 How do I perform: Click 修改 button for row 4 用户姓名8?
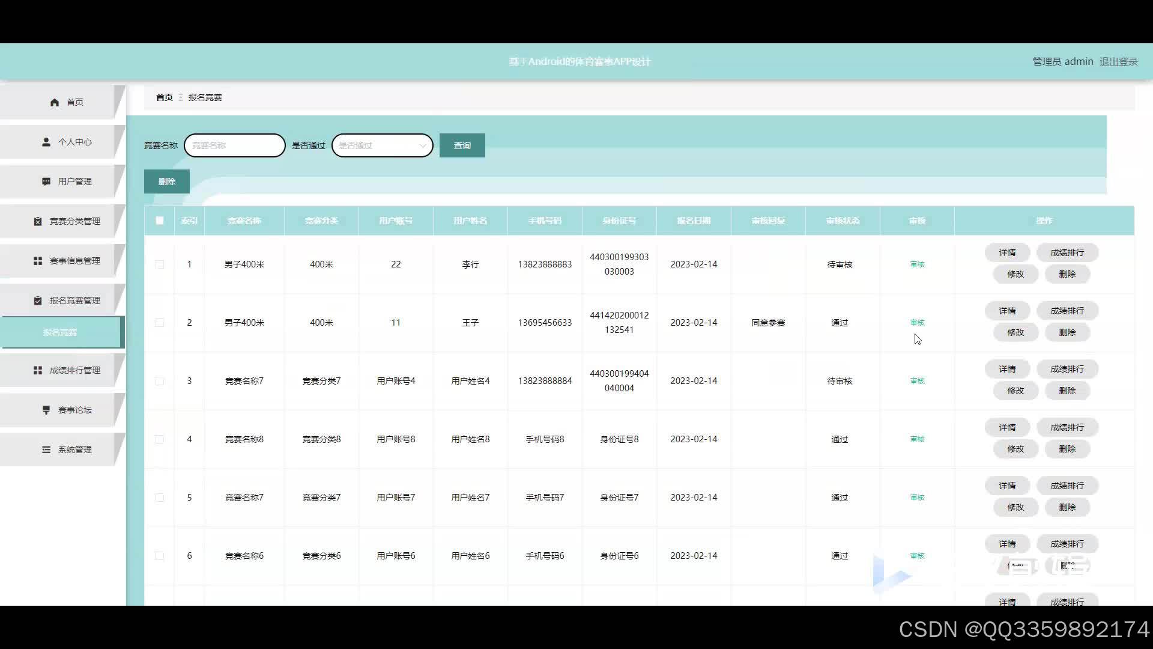[x=1015, y=449]
